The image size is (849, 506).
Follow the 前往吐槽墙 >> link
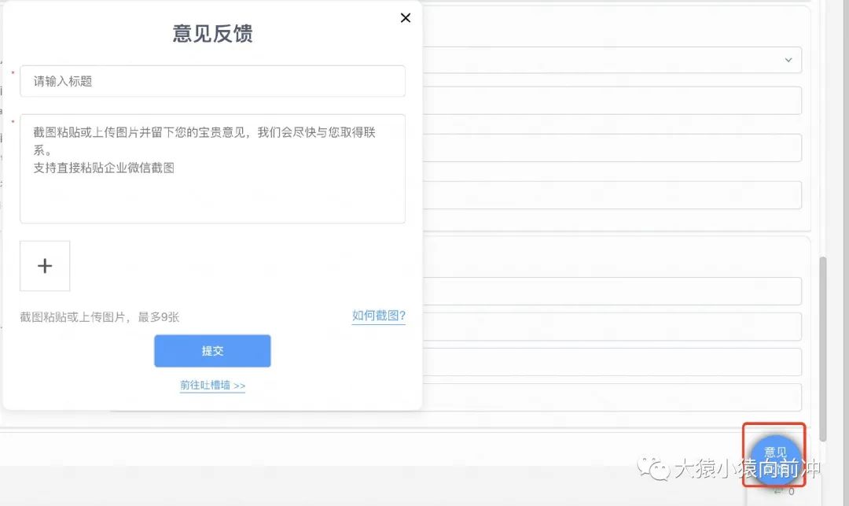pyautogui.click(x=212, y=386)
